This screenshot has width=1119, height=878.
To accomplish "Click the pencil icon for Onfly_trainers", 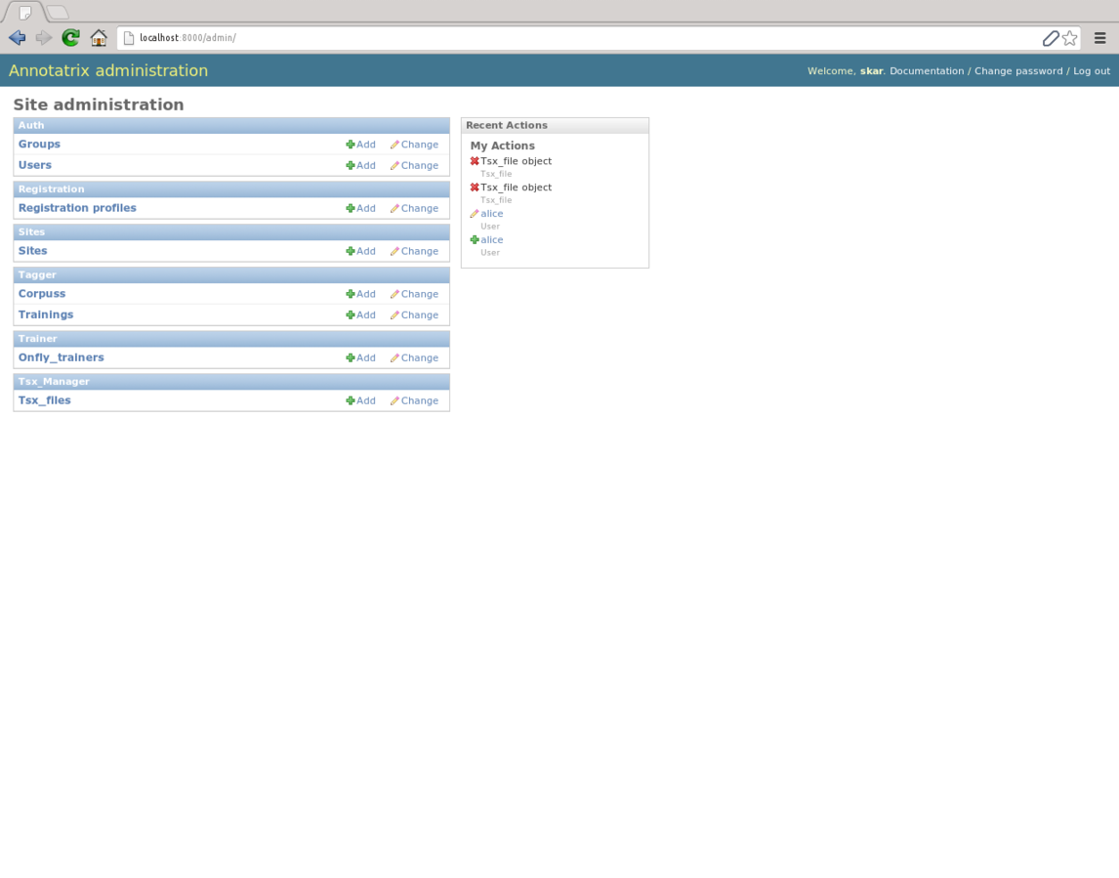I will (394, 358).
